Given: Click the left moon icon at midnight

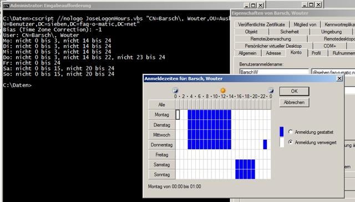Looking at the screenshot, I should (x=175, y=90).
